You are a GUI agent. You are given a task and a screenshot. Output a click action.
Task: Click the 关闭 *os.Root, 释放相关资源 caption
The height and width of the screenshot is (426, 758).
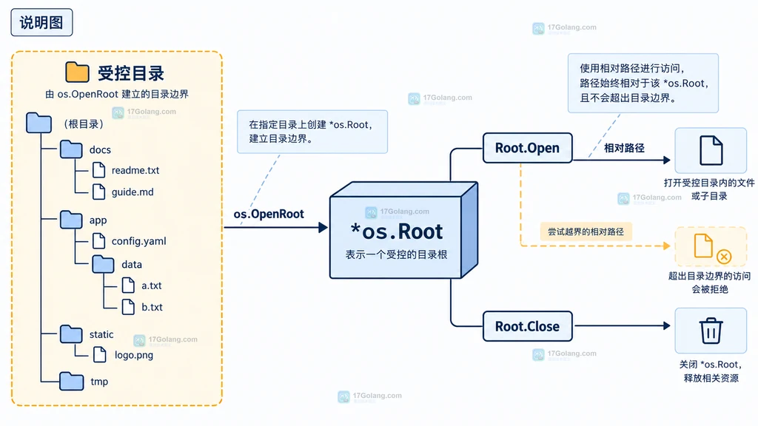pos(711,371)
